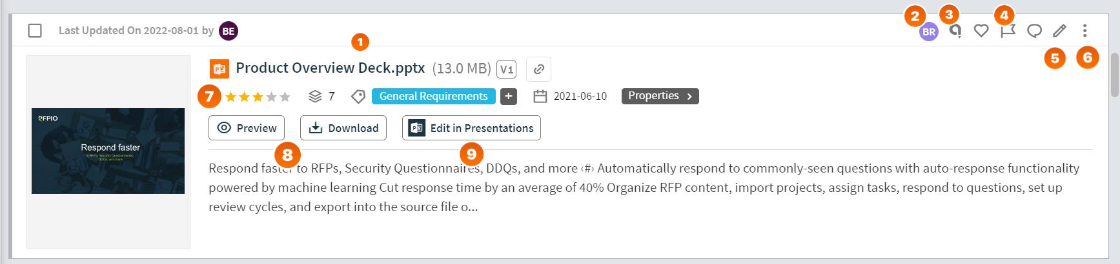The height and width of the screenshot is (264, 1120).
Task: Choose Edit in Presentations
Action: coord(471,127)
